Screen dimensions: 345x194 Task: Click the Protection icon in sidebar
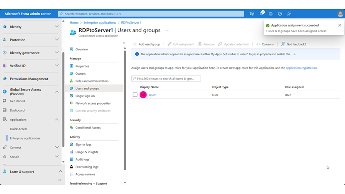coord(5,39)
